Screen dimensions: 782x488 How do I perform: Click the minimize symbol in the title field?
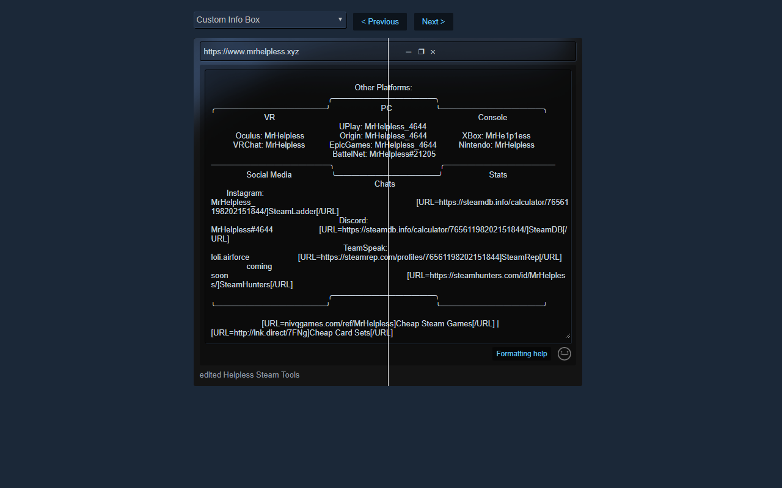pyautogui.click(x=409, y=52)
